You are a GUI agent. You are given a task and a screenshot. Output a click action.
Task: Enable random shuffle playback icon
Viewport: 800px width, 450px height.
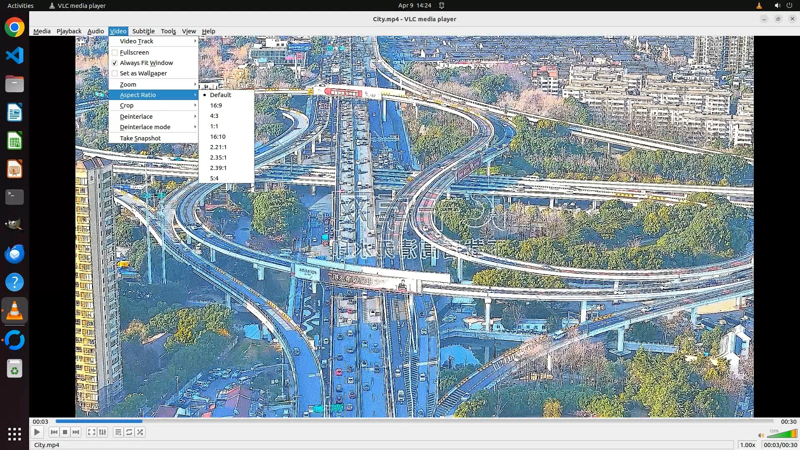(140, 432)
